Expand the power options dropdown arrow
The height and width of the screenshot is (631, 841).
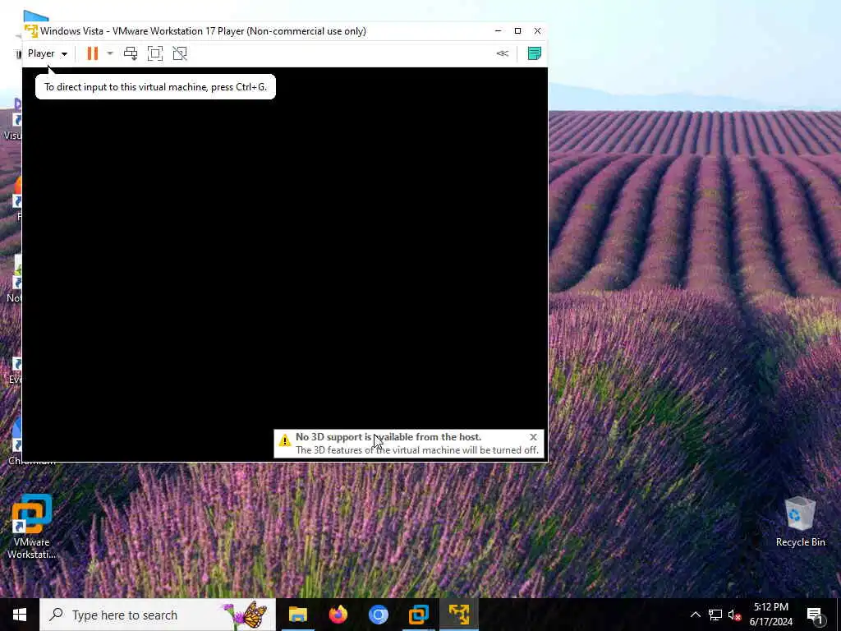pos(110,53)
